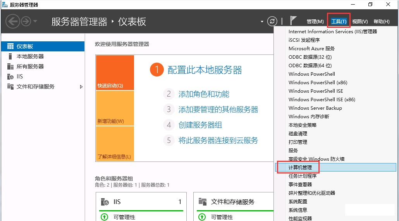Select the 仪表板 sidebar item
This screenshot has width=399, height=221.
pos(25,46)
